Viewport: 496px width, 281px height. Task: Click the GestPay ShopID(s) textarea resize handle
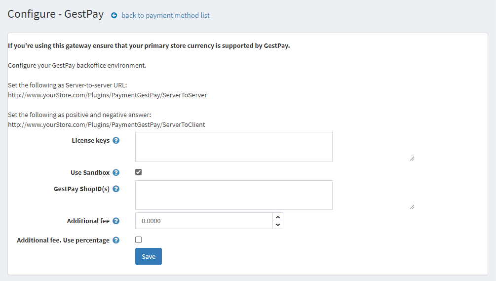click(x=412, y=206)
